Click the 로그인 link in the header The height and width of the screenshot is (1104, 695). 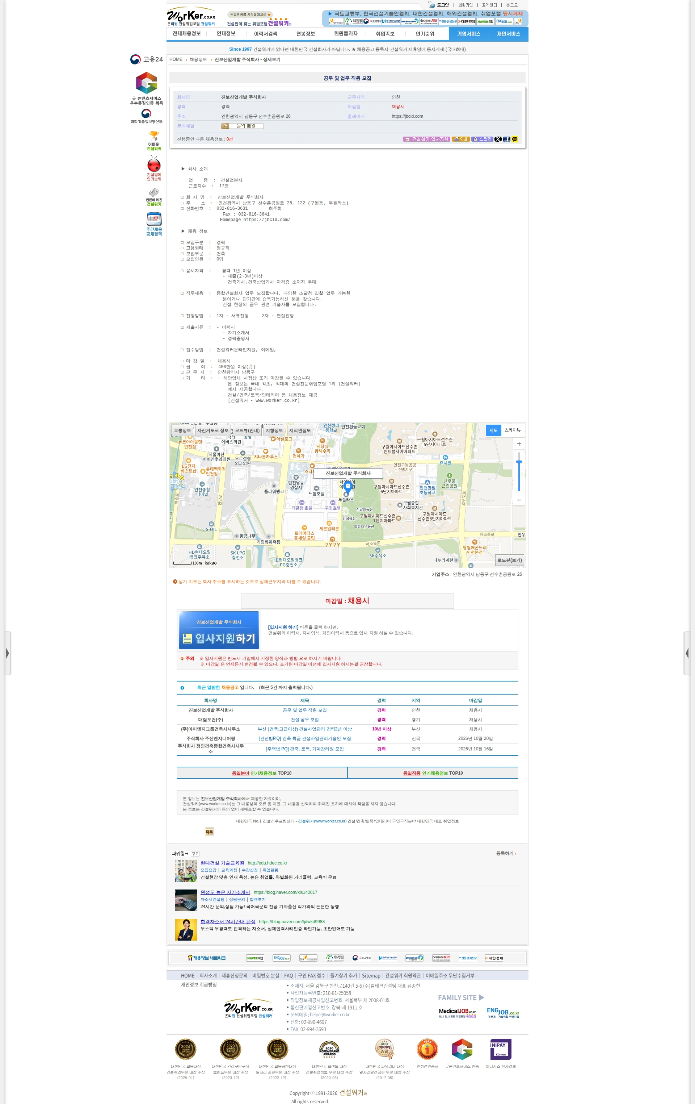443,5
